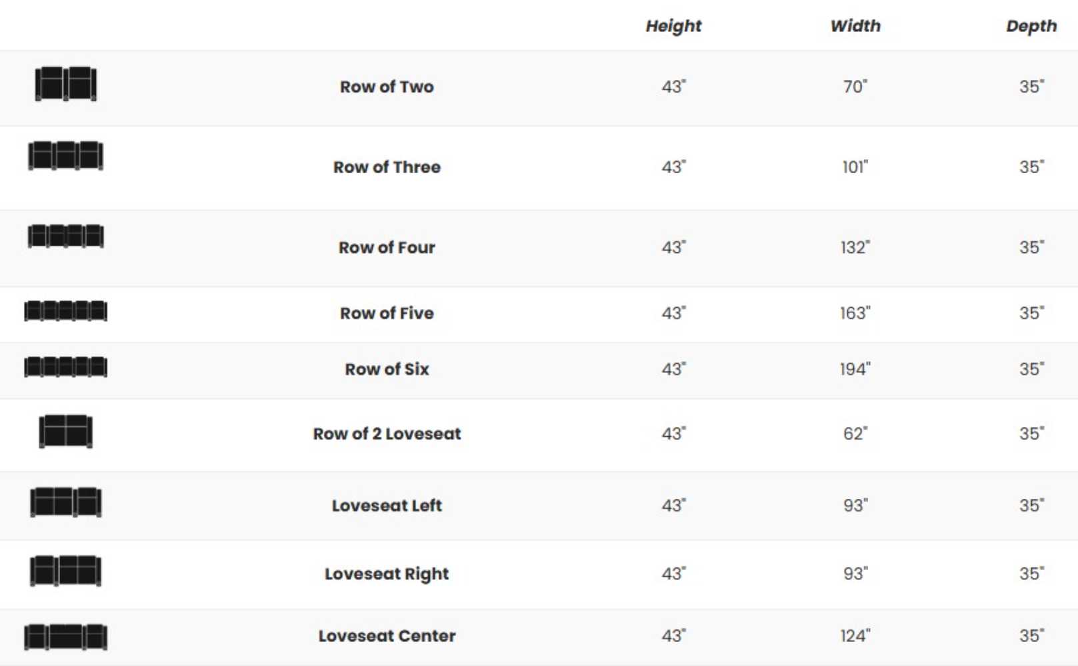Select the 62" width value
This screenshot has height=666, width=1078.
tap(855, 434)
